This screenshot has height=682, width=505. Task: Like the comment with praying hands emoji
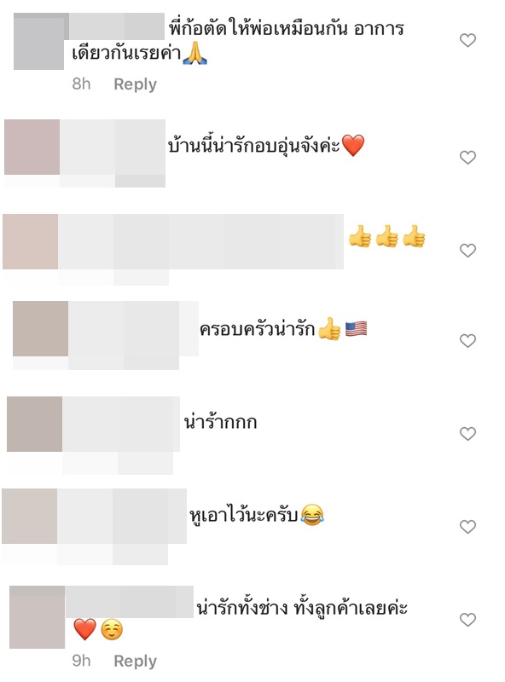467,40
